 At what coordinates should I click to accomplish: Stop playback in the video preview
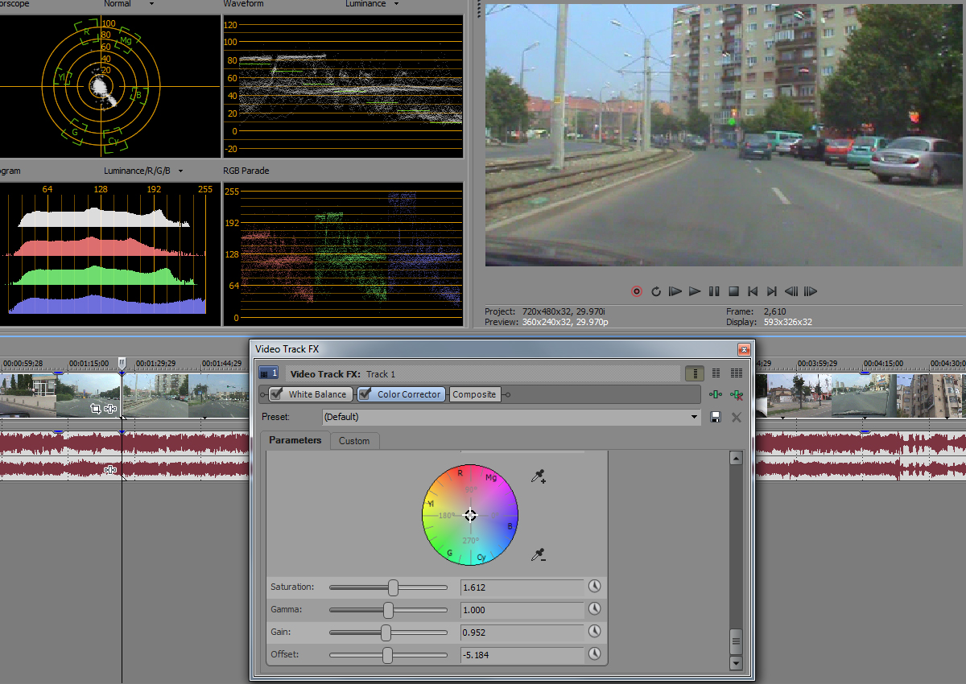tap(733, 291)
